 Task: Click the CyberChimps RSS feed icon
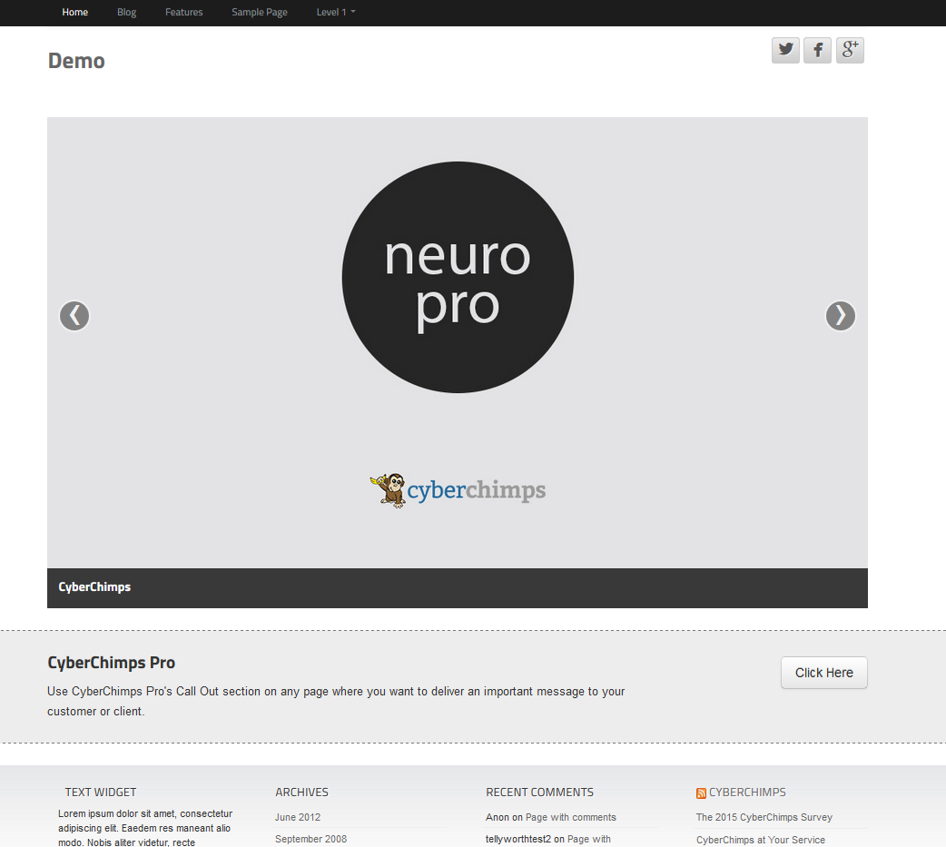click(701, 793)
